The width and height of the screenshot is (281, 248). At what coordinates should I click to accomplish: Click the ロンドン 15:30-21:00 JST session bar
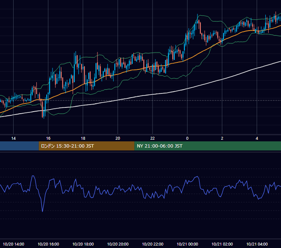[x=86, y=146]
